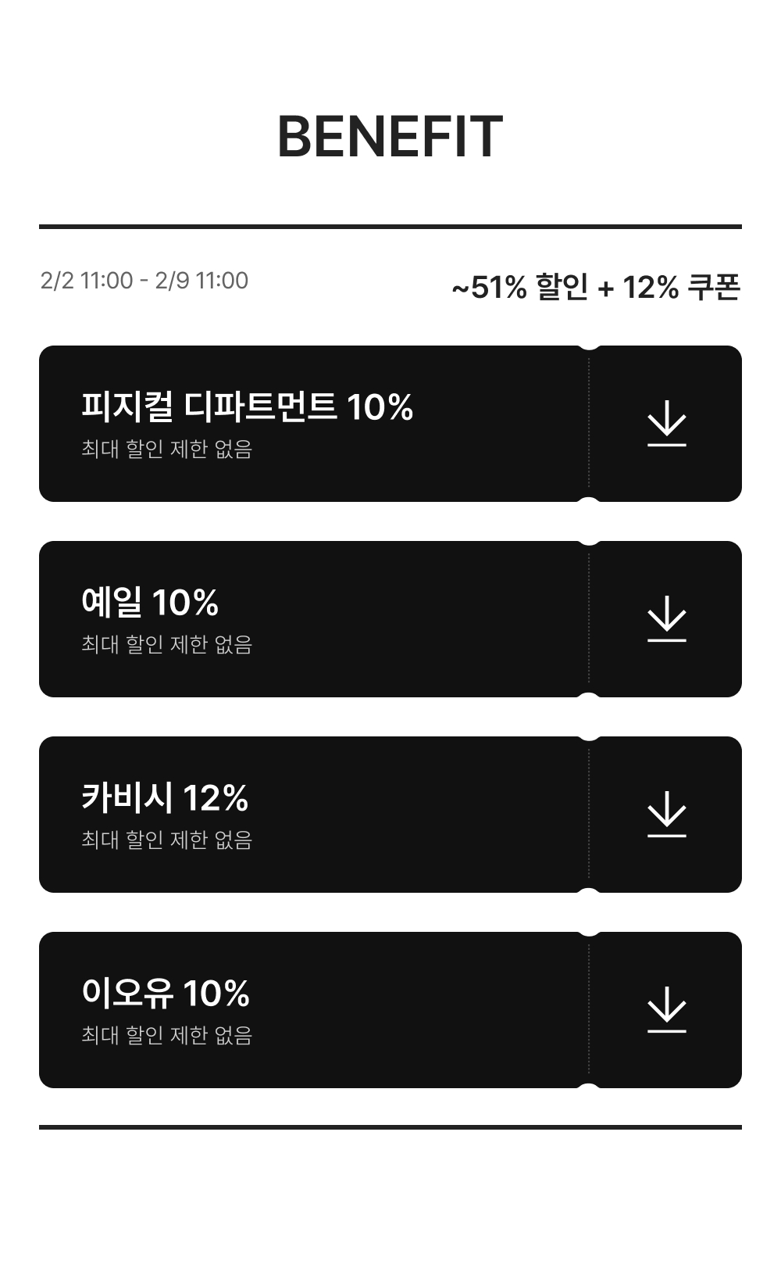Image resolution: width=781 pixels, height=1268 pixels.
Task: Click 최대 할인 제한 없음 under 예일
Action: pos(166,645)
